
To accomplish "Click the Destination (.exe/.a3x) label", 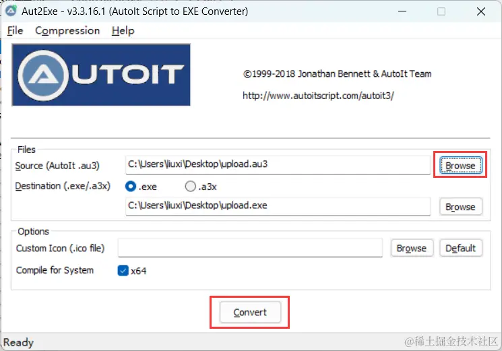I will click(63, 186).
